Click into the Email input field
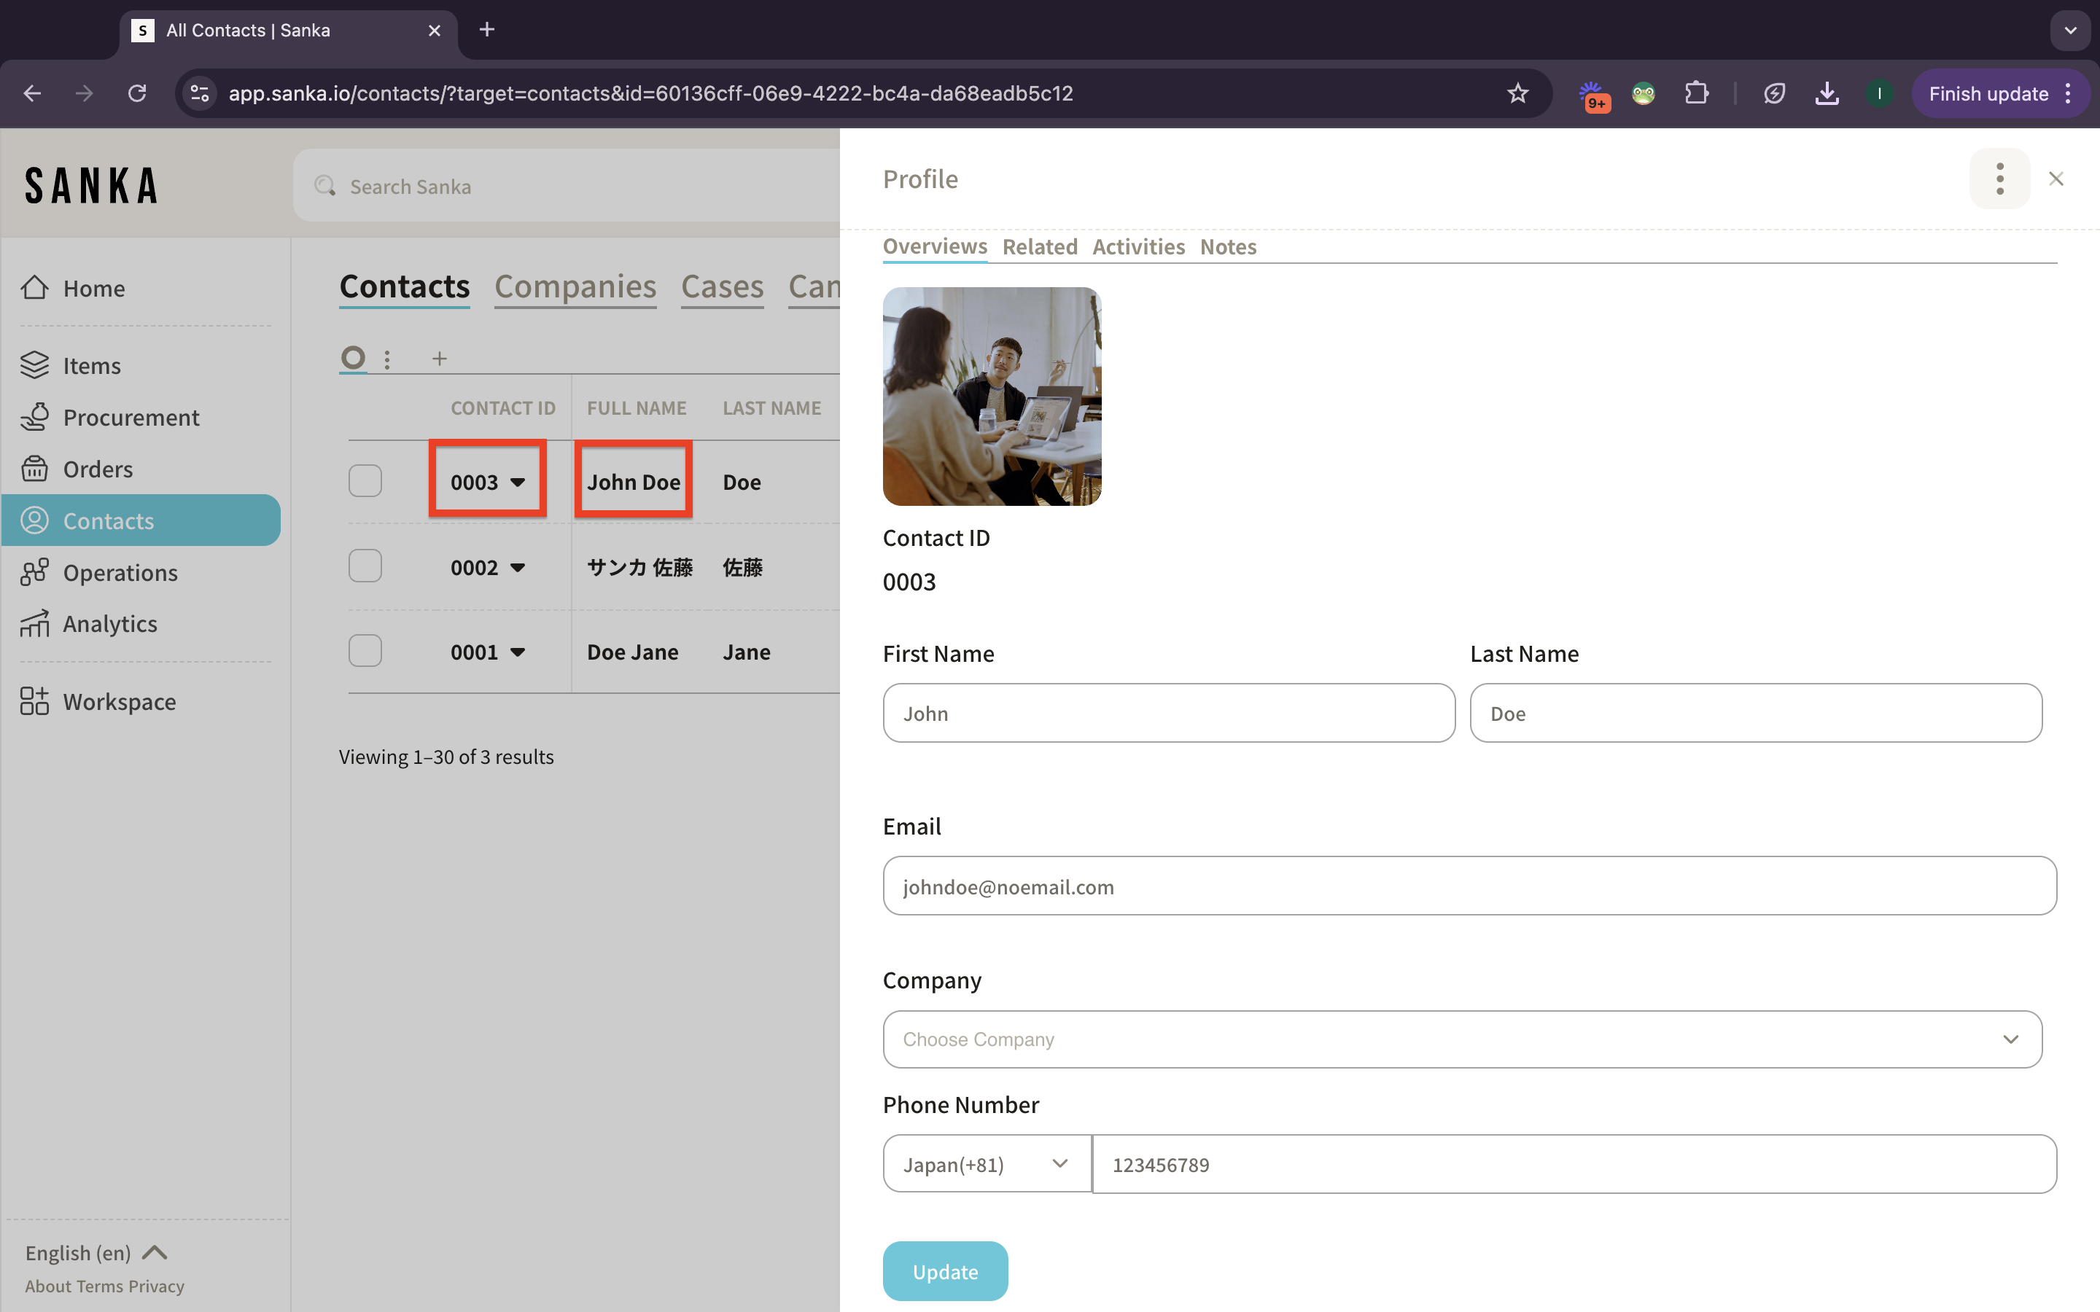This screenshot has width=2100, height=1312. coord(1469,886)
